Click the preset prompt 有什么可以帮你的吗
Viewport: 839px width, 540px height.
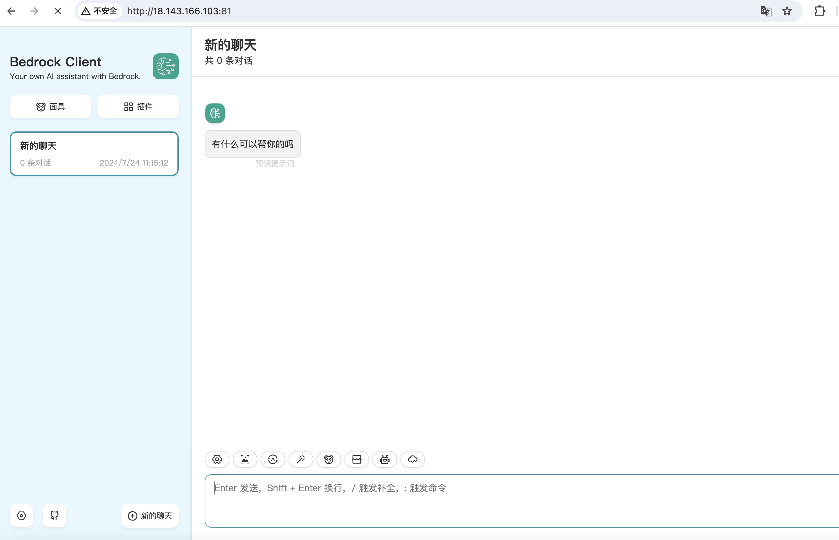coord(252,144)
